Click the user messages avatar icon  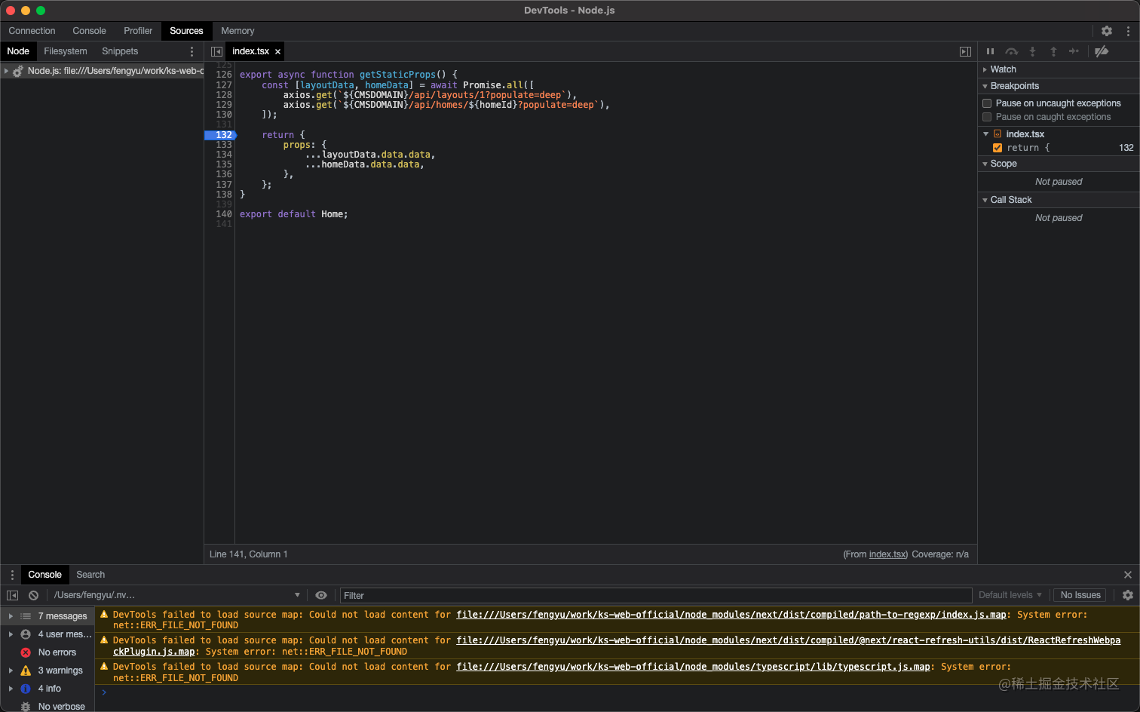(26, 634)
